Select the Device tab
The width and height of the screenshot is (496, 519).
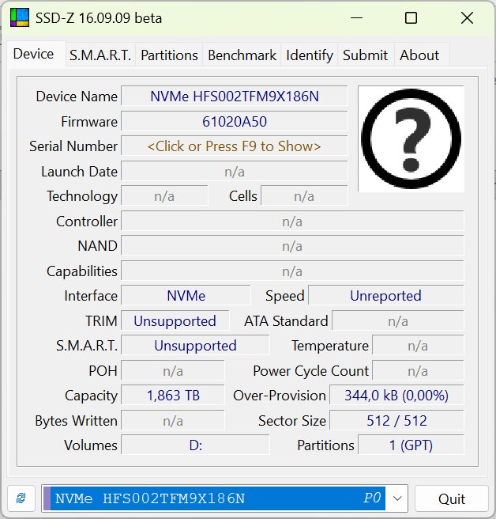click(34, 54)
